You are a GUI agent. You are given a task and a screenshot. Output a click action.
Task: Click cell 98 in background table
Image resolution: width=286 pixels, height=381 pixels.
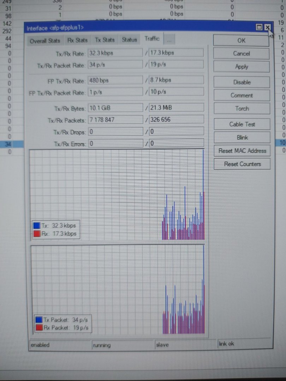[x=8, y=16]
